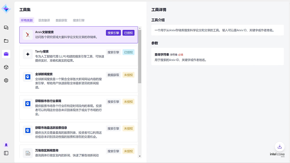Click the folder icon in sidebar

click(6, 41)
